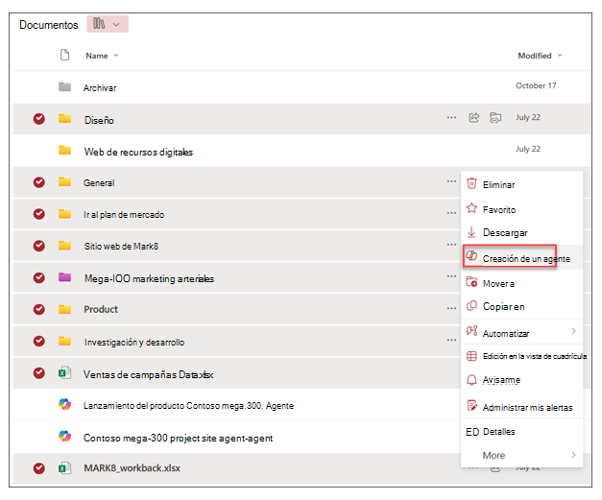Share the Diseño folder
The width and height of the screenshot is (602, 500).
point(474,117)
